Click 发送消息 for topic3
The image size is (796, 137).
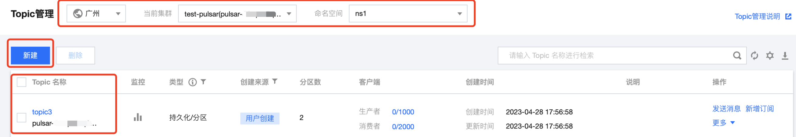click(x=726, y=109)
